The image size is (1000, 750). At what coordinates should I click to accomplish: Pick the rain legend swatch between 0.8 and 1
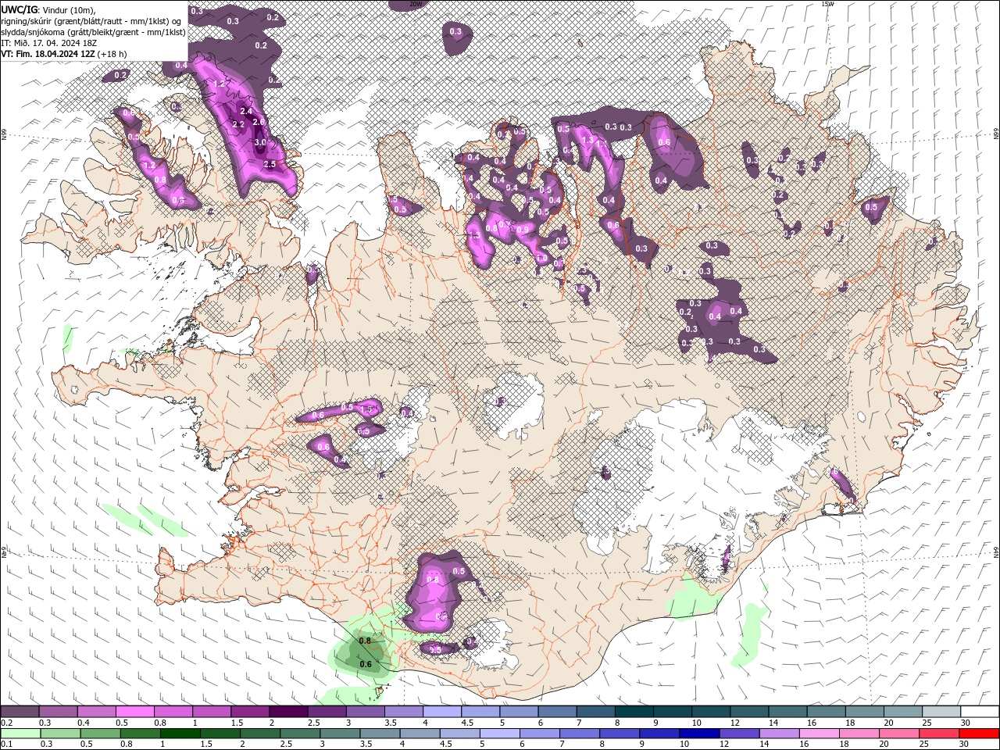pyautogui.click(x=140, y=734)
